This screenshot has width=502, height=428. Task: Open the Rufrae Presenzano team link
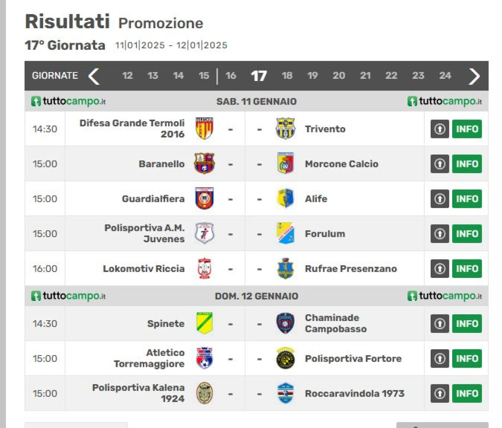[x=351, y=268]
